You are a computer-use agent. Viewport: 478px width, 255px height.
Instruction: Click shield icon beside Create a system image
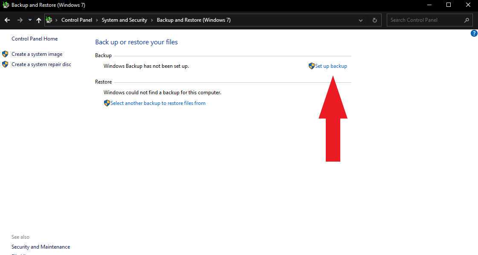click(x=5, y=54)
